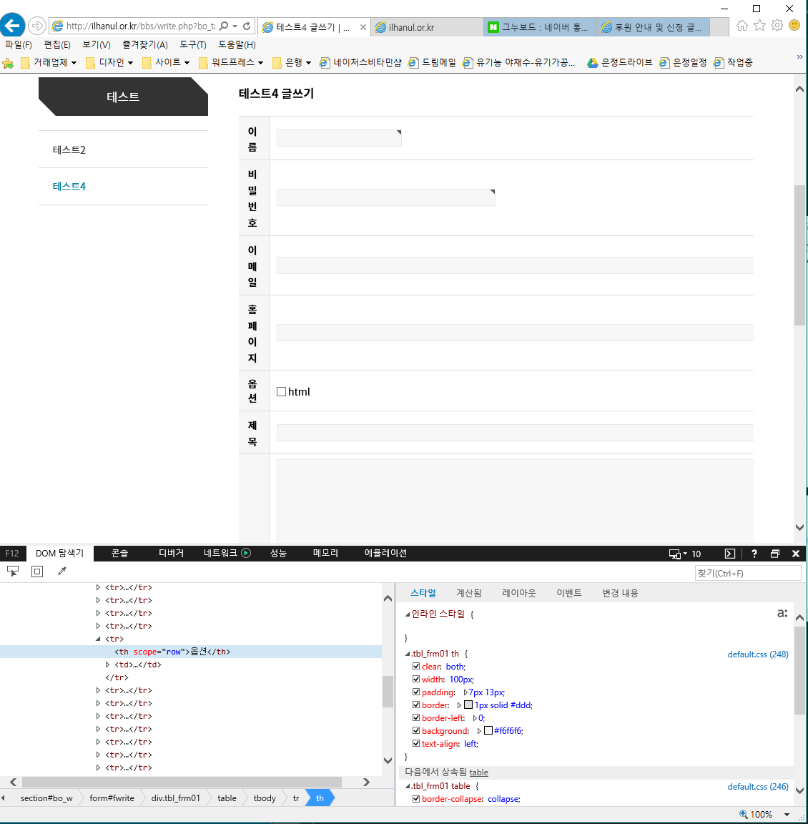Click the browser Forward arrow button
Screen dimensions: 808x824
tap(36, 25)
